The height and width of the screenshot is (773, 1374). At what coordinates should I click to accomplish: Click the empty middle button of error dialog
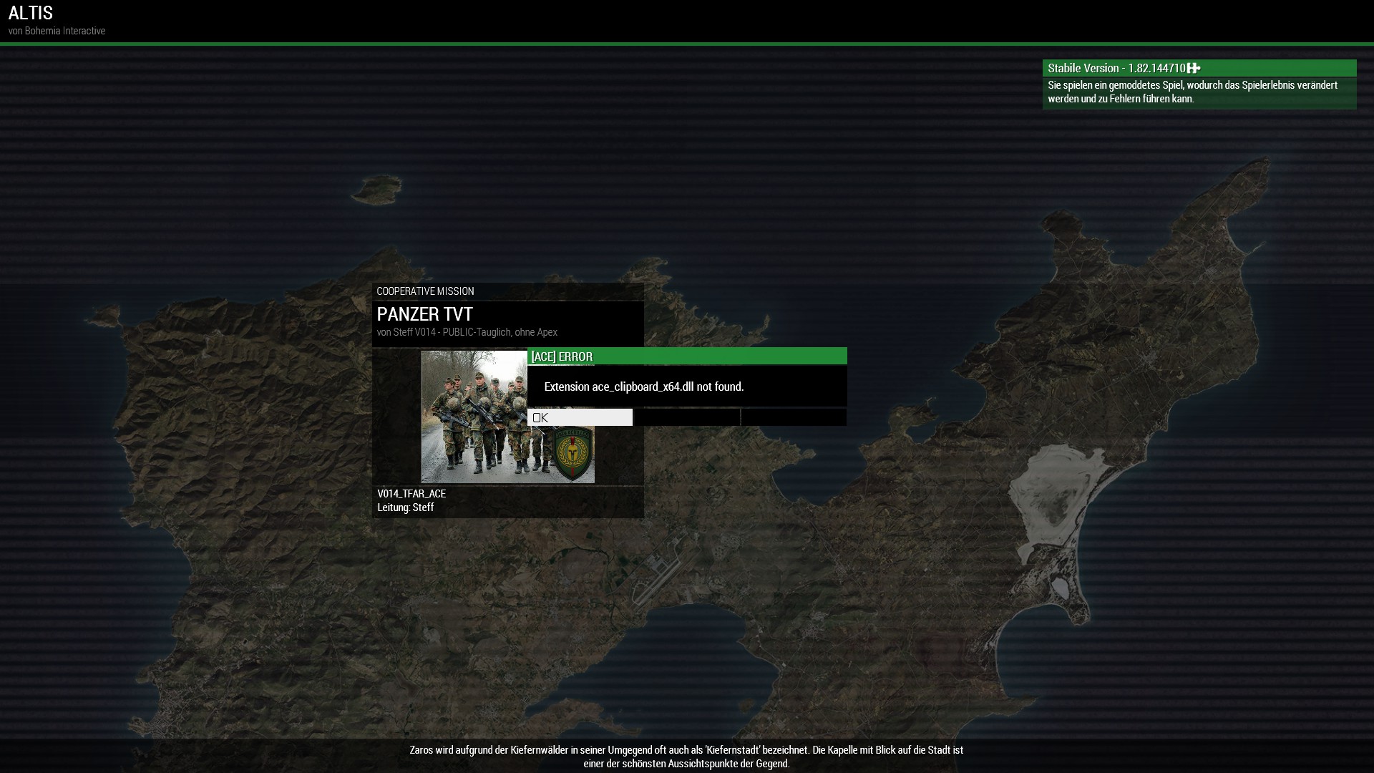(x=686, y=417)
